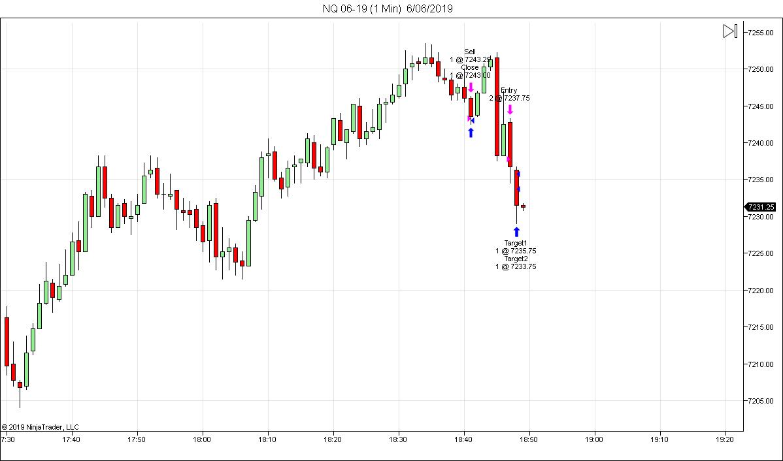This screenshot has height=461, width=783.
Task: Click the 7210.00 price axis label
Action: [x=760, y=364]
